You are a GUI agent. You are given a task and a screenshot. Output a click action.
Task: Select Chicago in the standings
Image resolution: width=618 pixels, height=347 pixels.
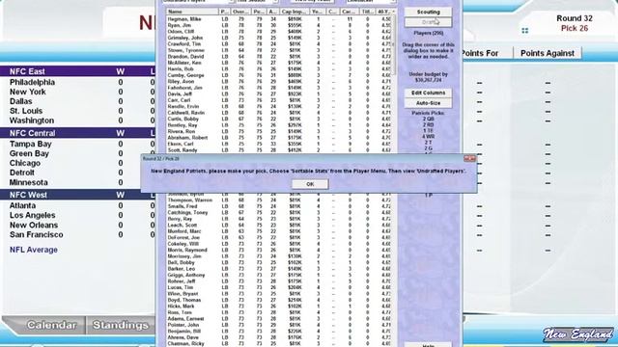pyautogui.click(x=25, y=163)
